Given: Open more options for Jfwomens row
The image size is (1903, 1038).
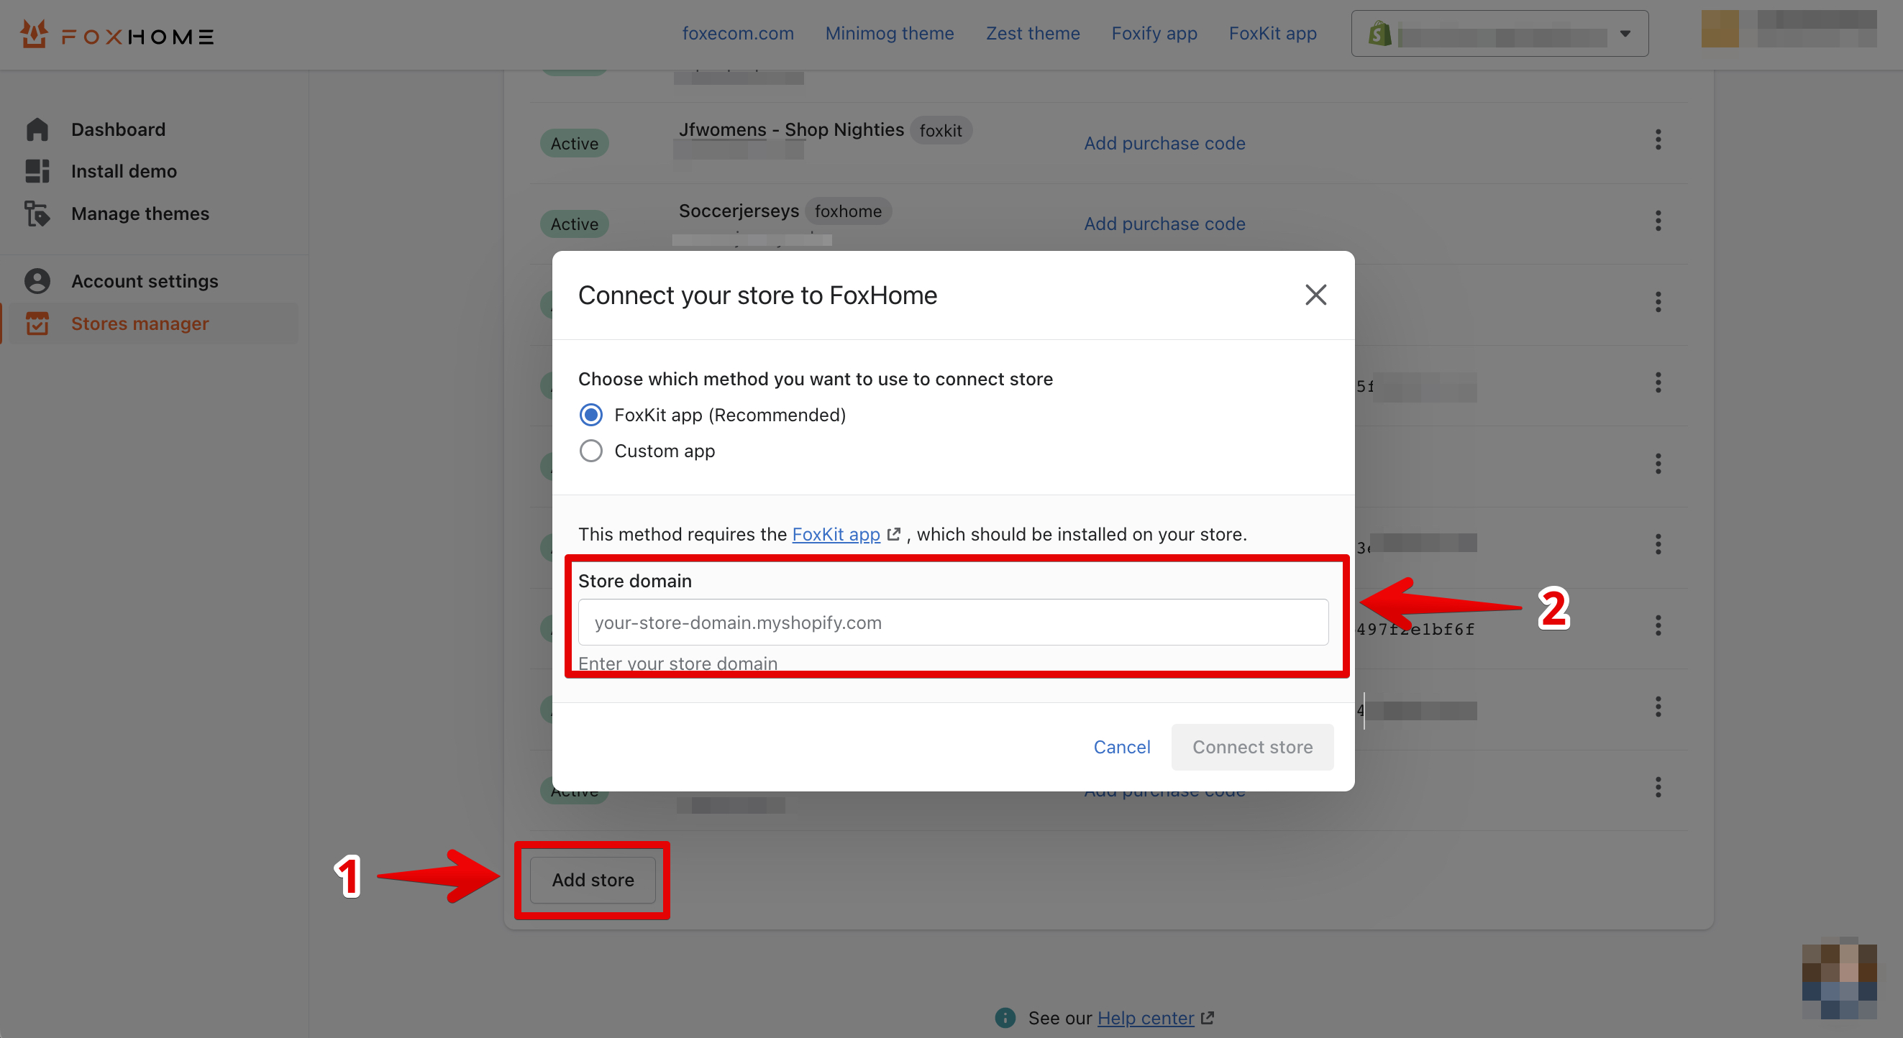Looking at the screenshot, I should pos(1658,139).
